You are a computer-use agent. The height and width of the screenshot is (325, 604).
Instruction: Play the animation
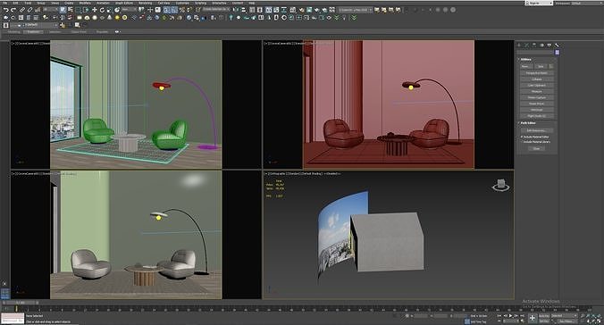coord(511,316)
